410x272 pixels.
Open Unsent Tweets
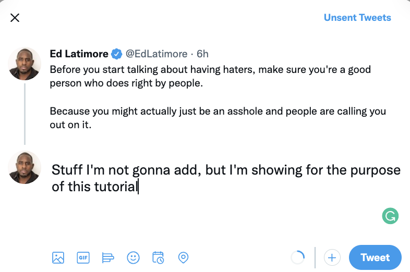pos(357,18)
